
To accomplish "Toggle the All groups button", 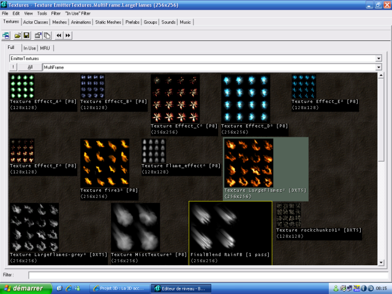I will click(30, 67).
